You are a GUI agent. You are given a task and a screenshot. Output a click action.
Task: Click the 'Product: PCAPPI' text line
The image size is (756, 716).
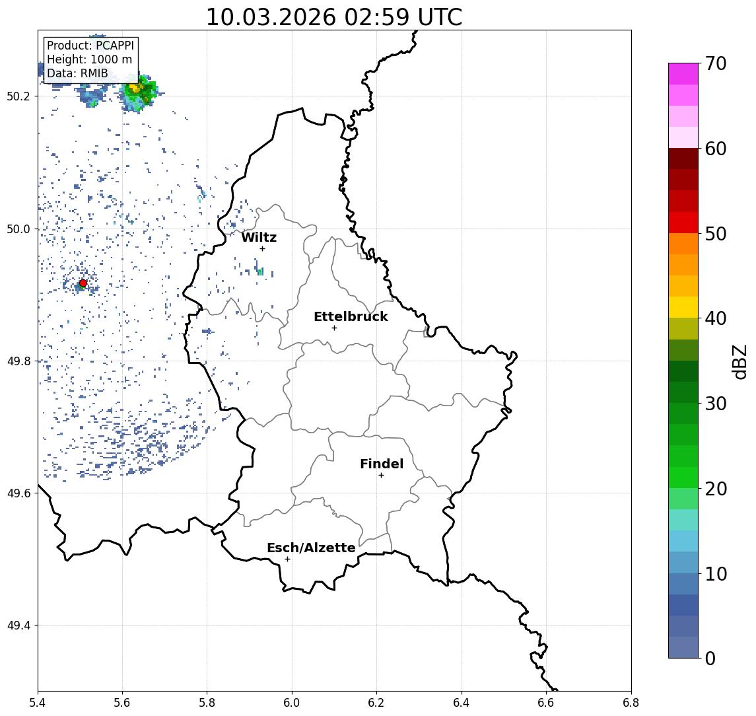(x=90, y=46)
